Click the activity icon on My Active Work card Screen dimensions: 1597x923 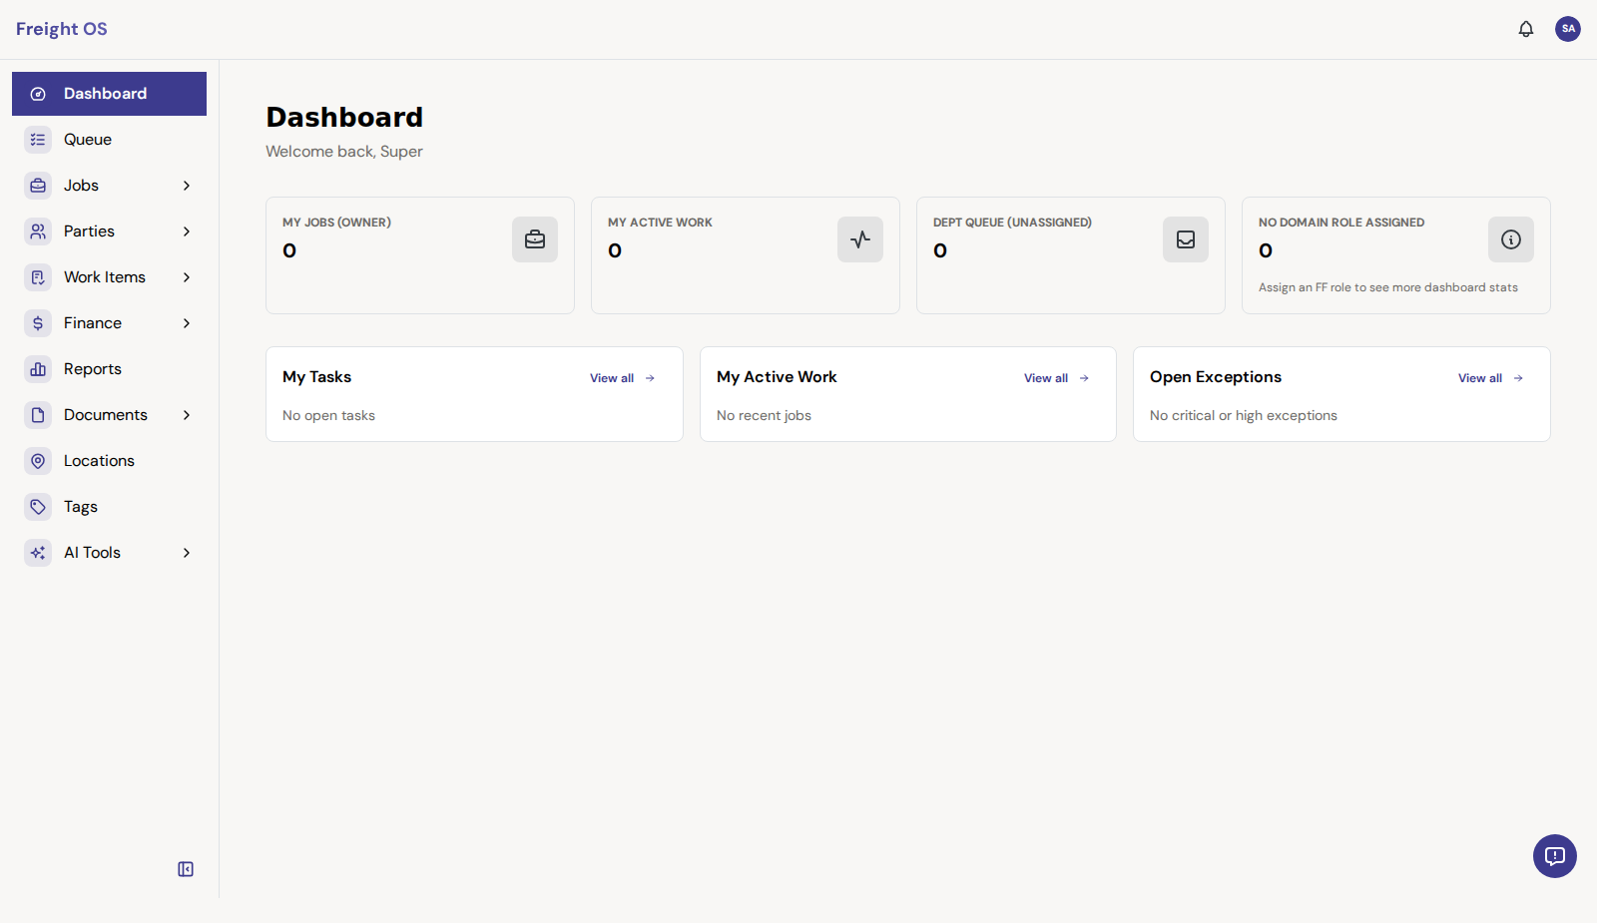[859, 239]
